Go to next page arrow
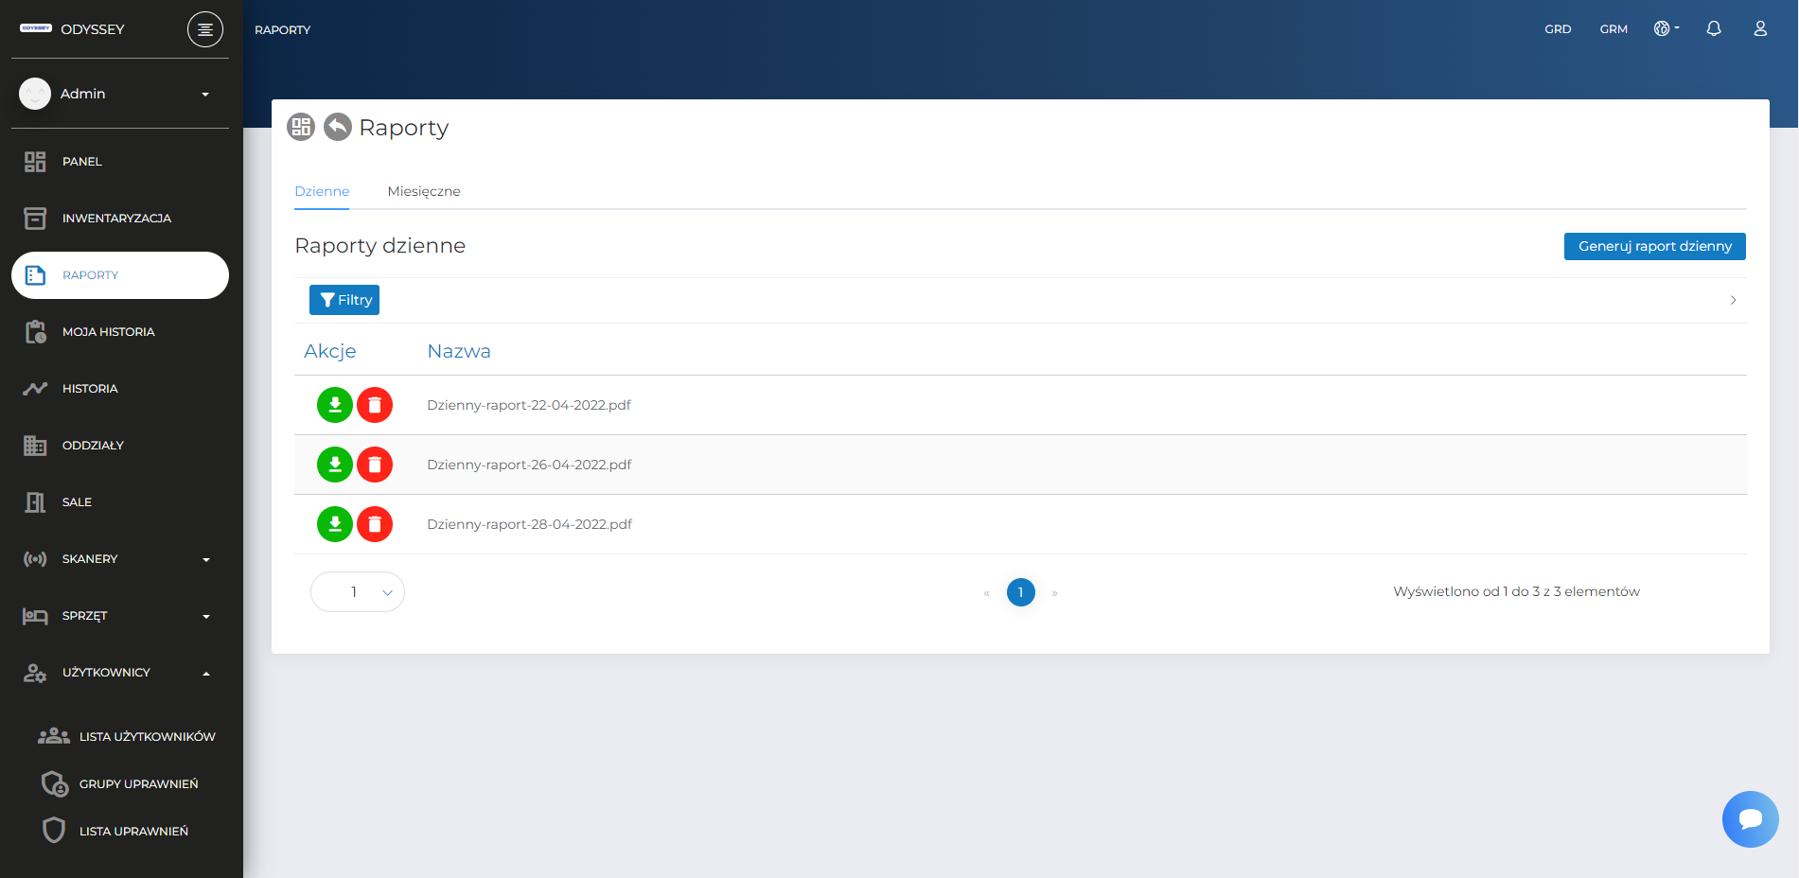 point(1054,593)
